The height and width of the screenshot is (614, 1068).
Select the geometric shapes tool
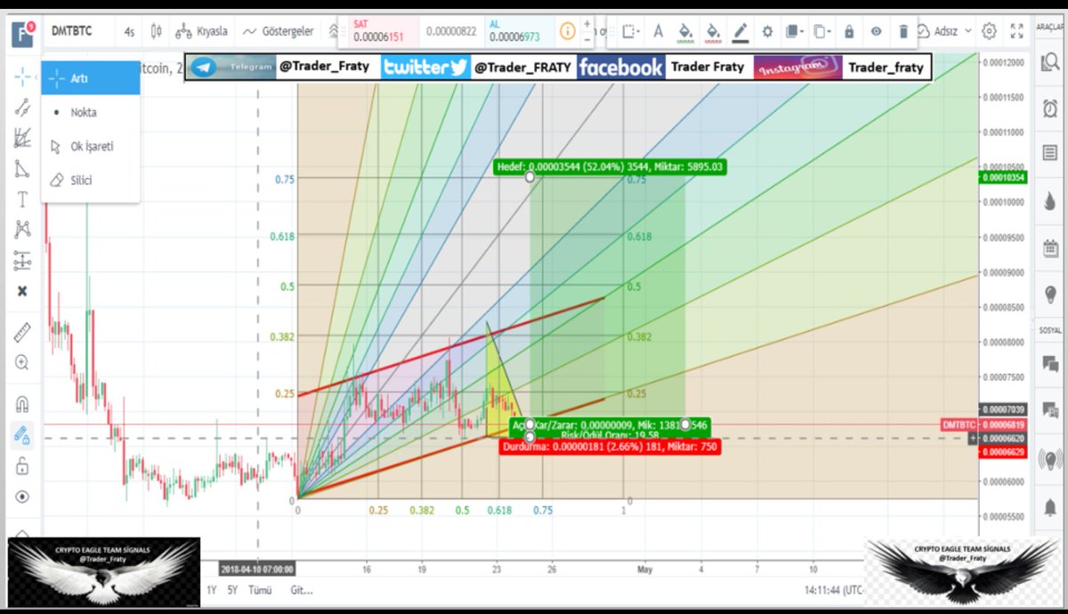22,168
